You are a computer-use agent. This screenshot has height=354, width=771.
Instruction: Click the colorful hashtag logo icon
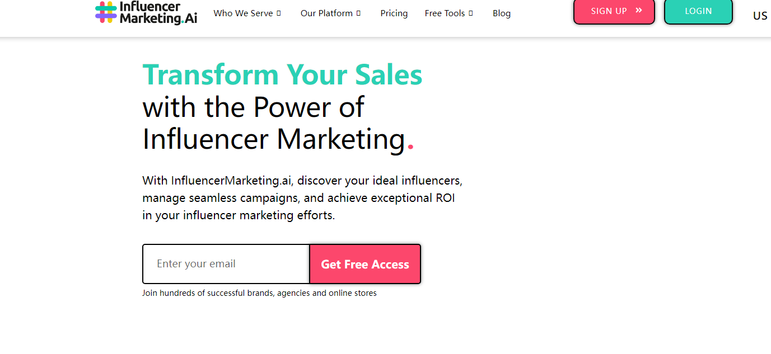[106, 12]
